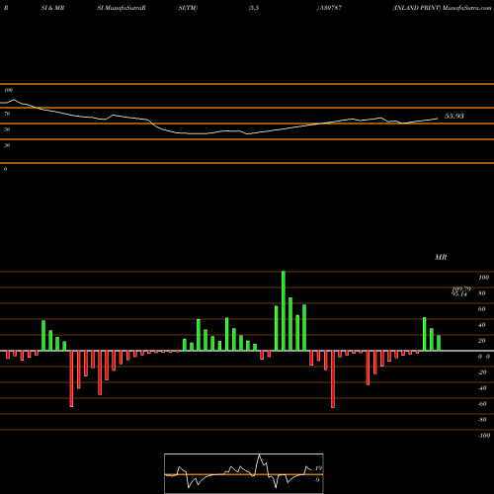Click the 50 level label on RSI axis
This screenshot has width=494, height=494.
(7, 129)
